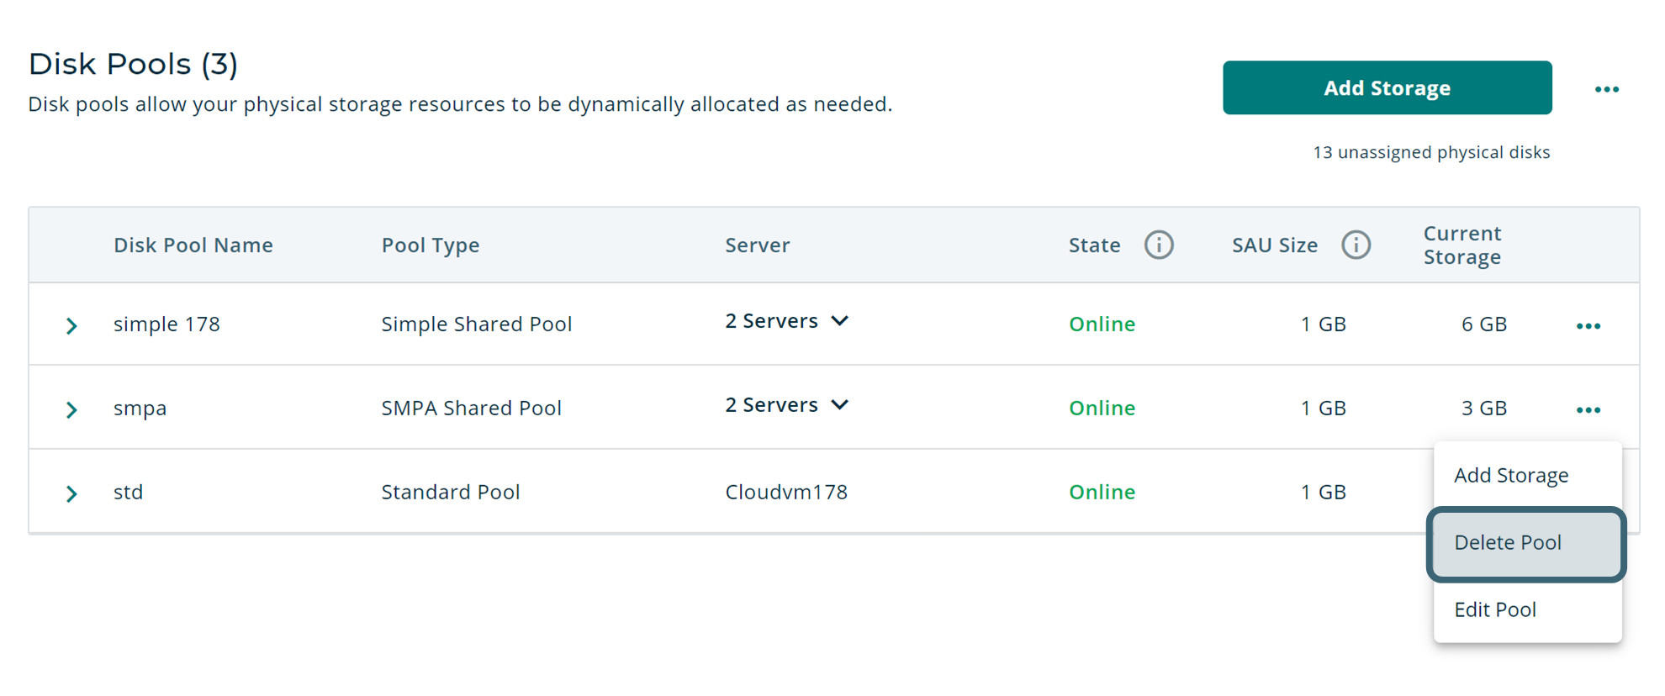Screen dimensions: 1665x696
Task: Click the State column header label
Action: click(x=1094, y=245)
